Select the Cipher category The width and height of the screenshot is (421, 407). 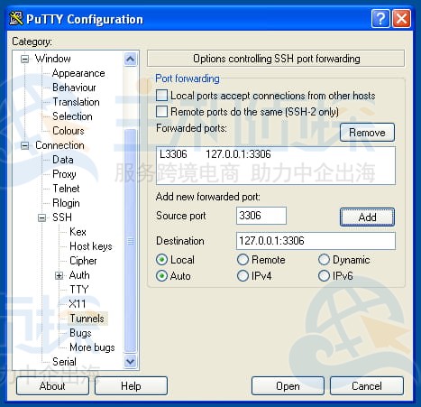pyautogui.click(x=83, y=261)
